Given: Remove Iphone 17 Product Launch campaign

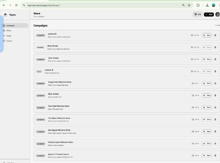Looking at the screenshot, I should [x=215, y=156].
